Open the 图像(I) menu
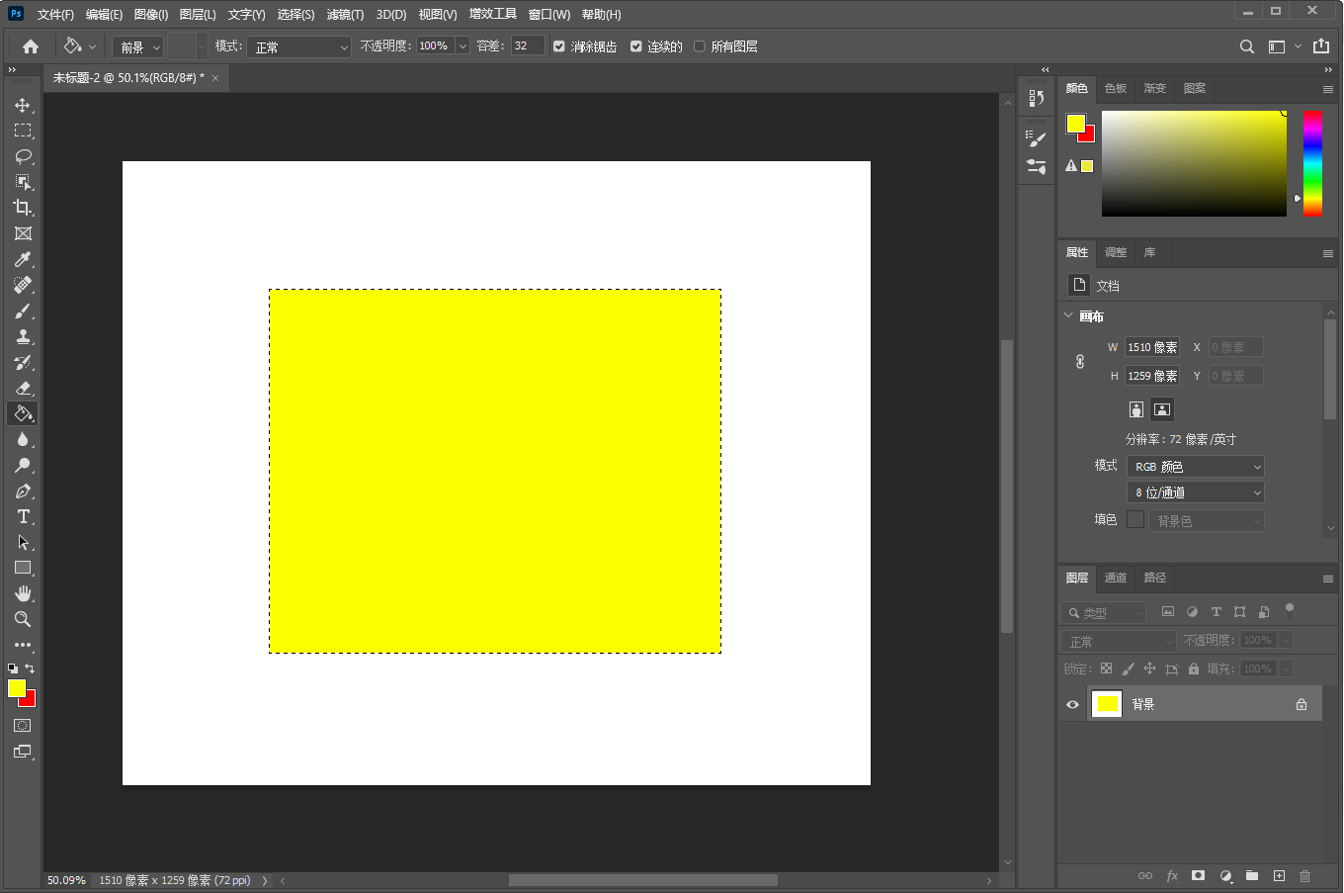Viewport: 1344px width, 893px height. pos(150,15)
